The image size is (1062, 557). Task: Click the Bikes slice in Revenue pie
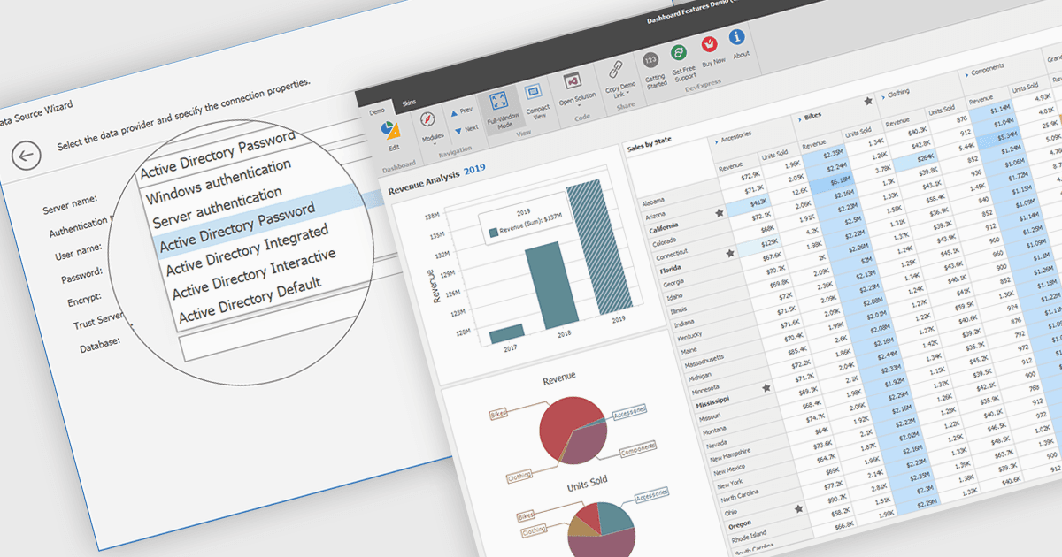(565, 423)
